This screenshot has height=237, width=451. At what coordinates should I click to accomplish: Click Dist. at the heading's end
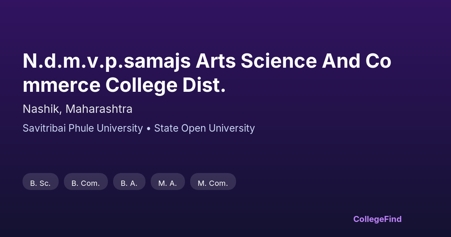[204, 85]
